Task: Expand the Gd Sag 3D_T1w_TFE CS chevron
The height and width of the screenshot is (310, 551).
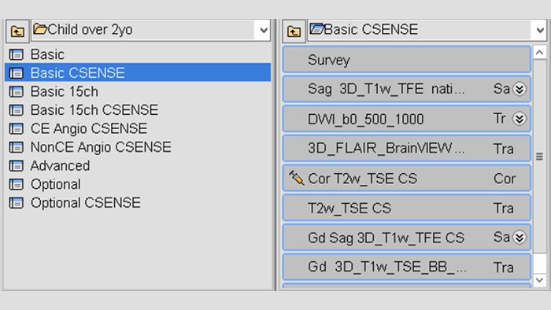Action: (x=519, y=238)
